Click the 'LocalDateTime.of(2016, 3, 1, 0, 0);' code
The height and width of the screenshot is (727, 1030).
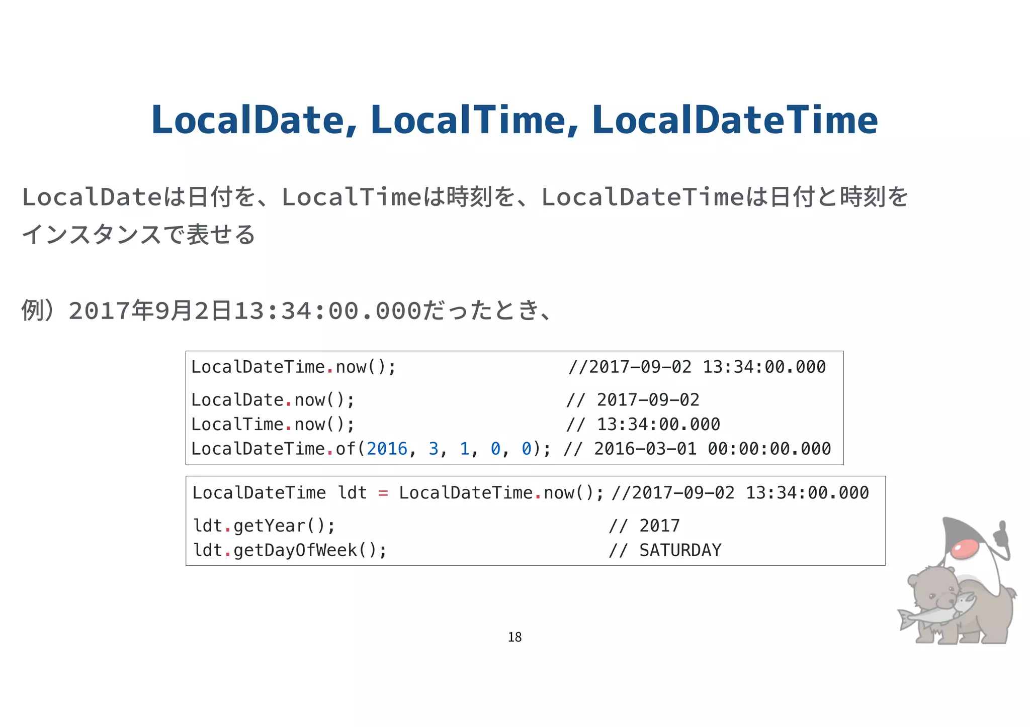click(371, 449)
